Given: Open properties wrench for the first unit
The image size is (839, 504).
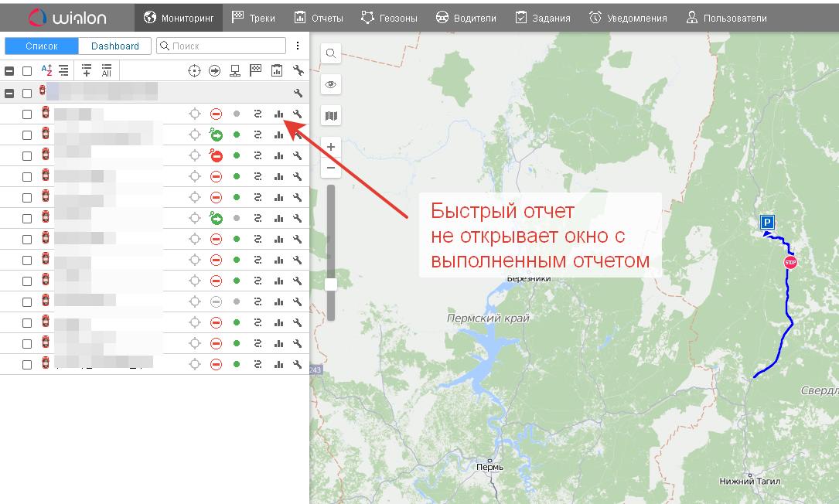Looking at the screenshot, I should 298,114.
